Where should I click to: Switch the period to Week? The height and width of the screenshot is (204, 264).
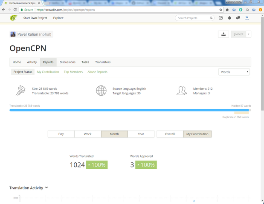87,134
